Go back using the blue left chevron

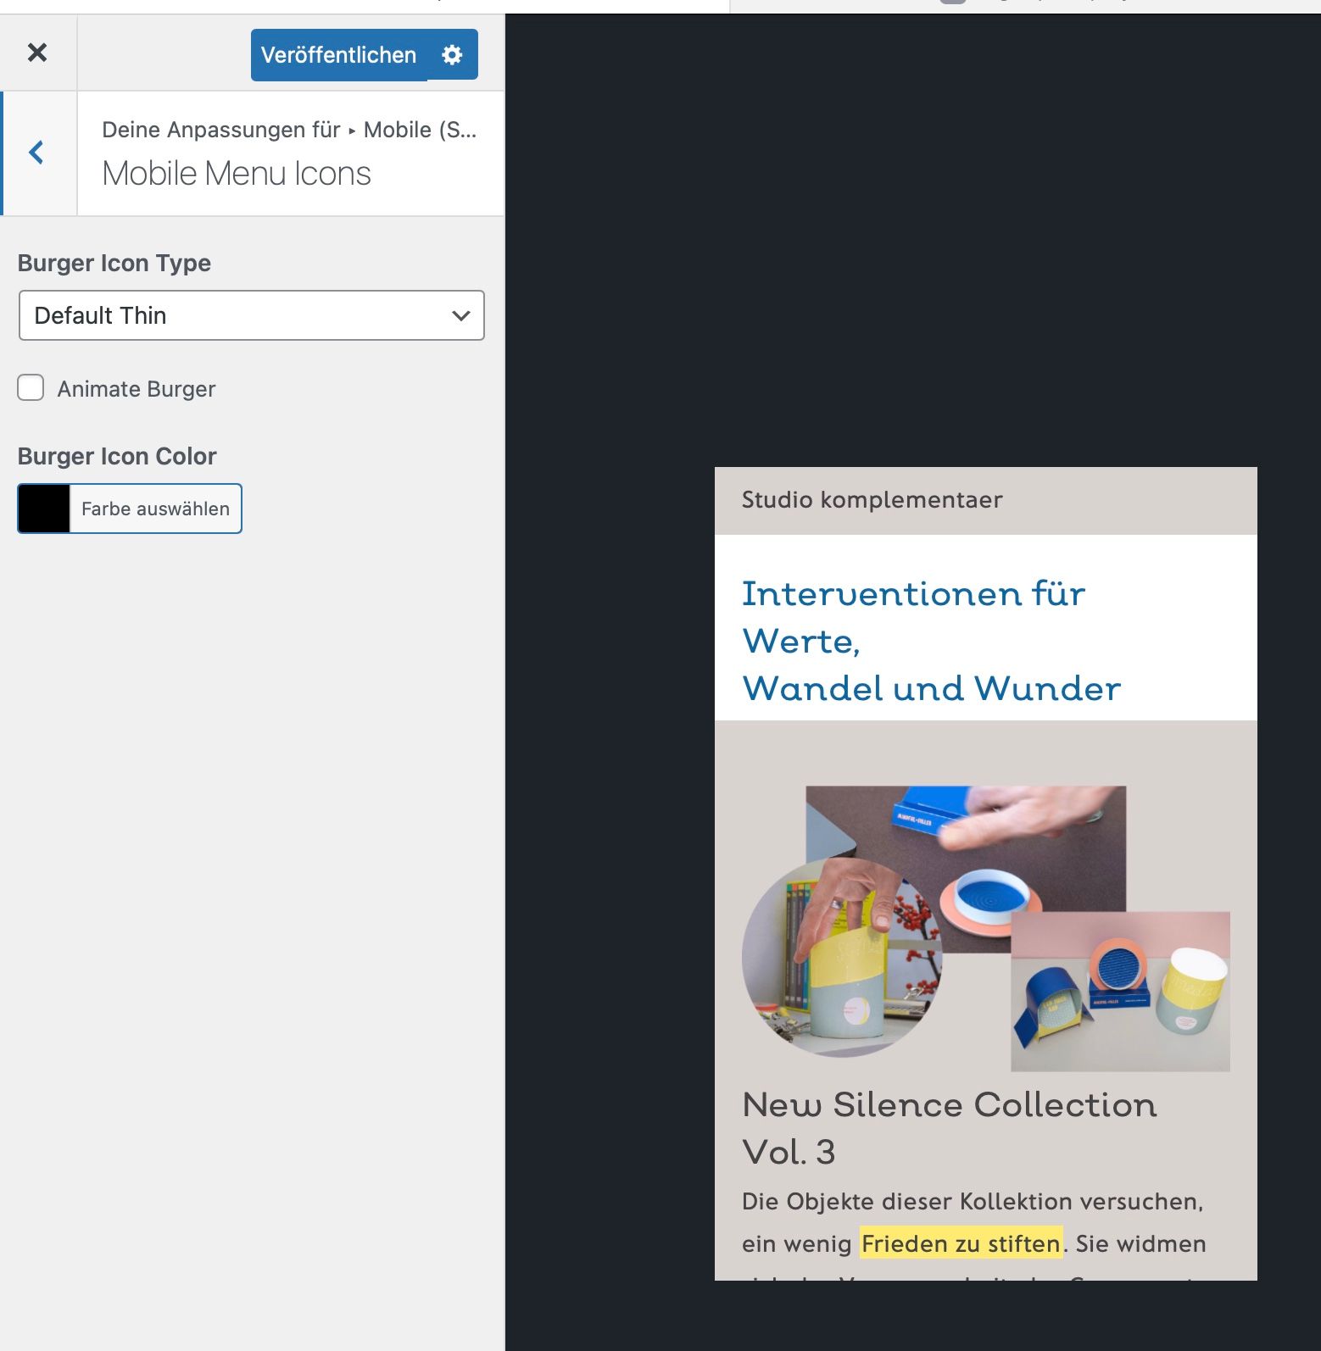tap(36, 153)
